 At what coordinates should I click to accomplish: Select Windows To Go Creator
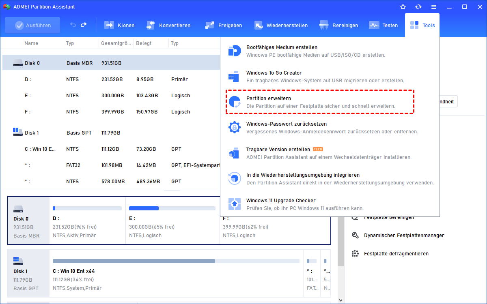pos(330,76)
